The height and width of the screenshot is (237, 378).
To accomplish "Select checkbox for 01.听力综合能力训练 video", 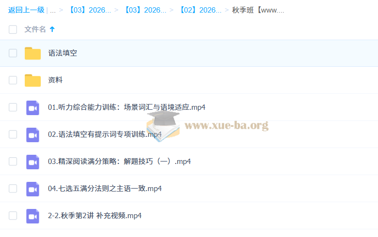I will (13, 107).
